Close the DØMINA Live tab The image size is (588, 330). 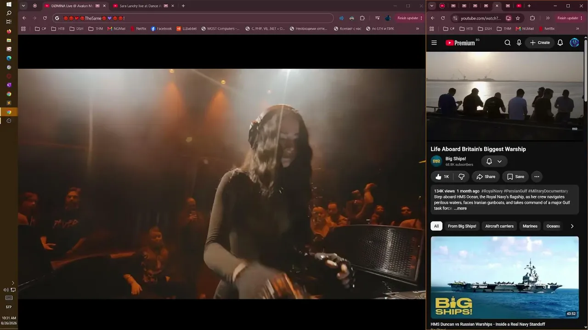point(104,6)
